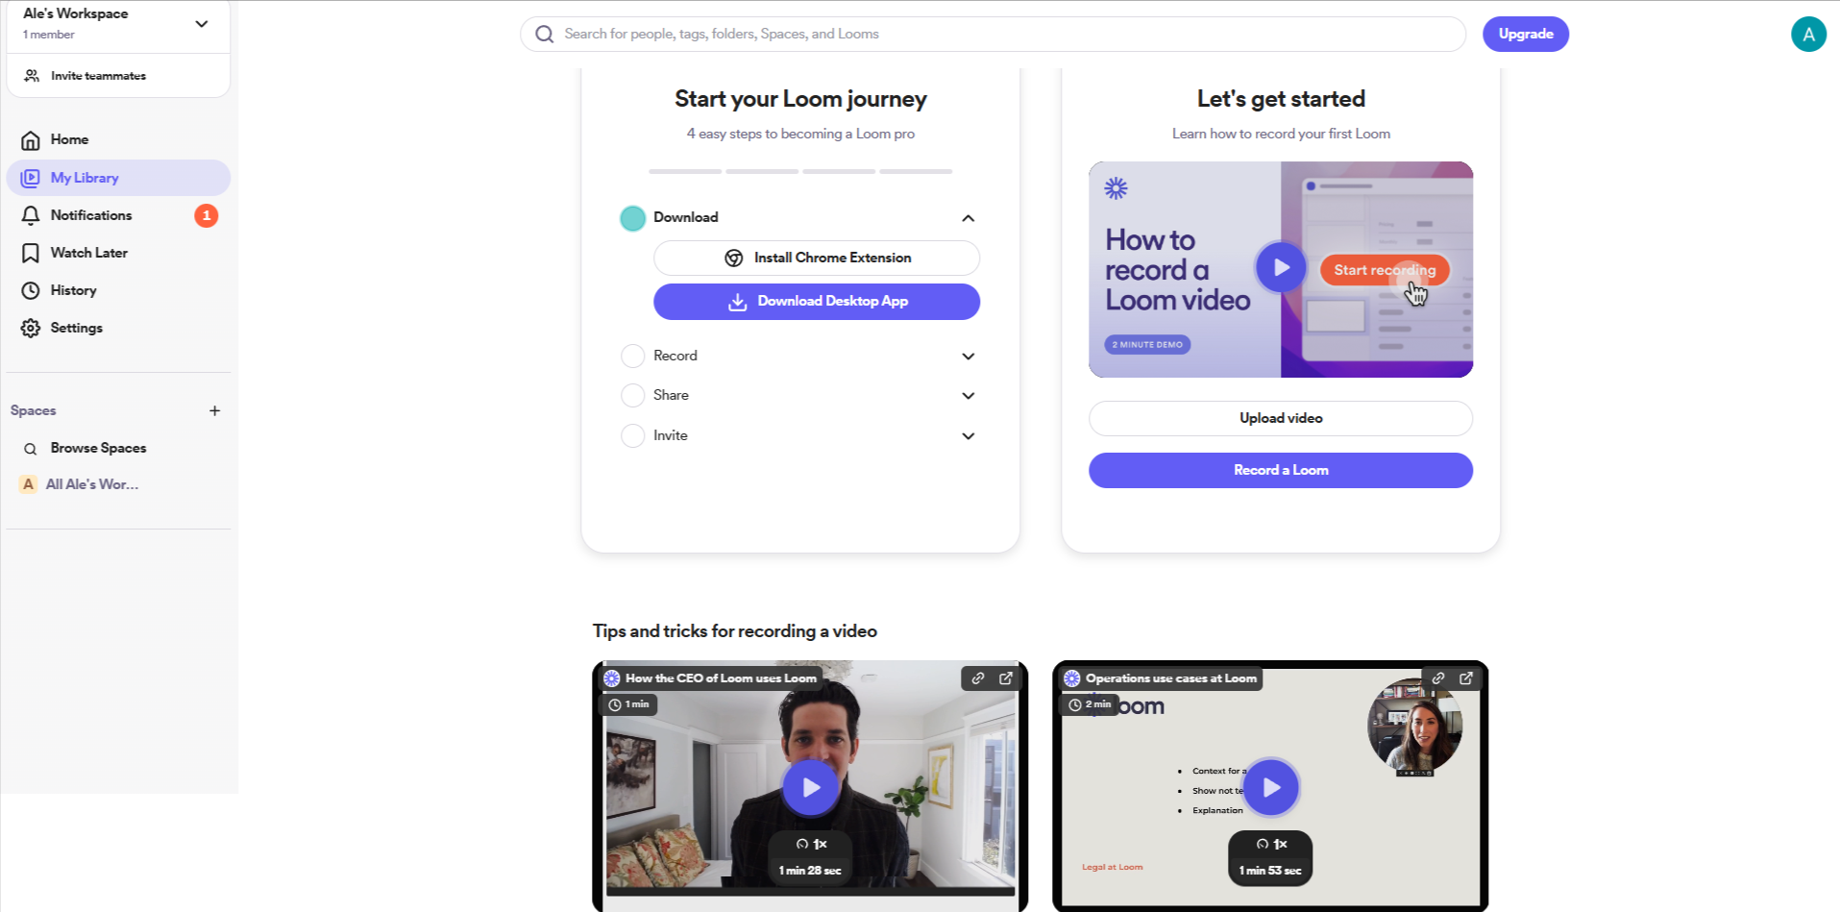This screenshot has width=1840, height=912.
Task: Expand the Share step chevron
Action: click(969, 396)
